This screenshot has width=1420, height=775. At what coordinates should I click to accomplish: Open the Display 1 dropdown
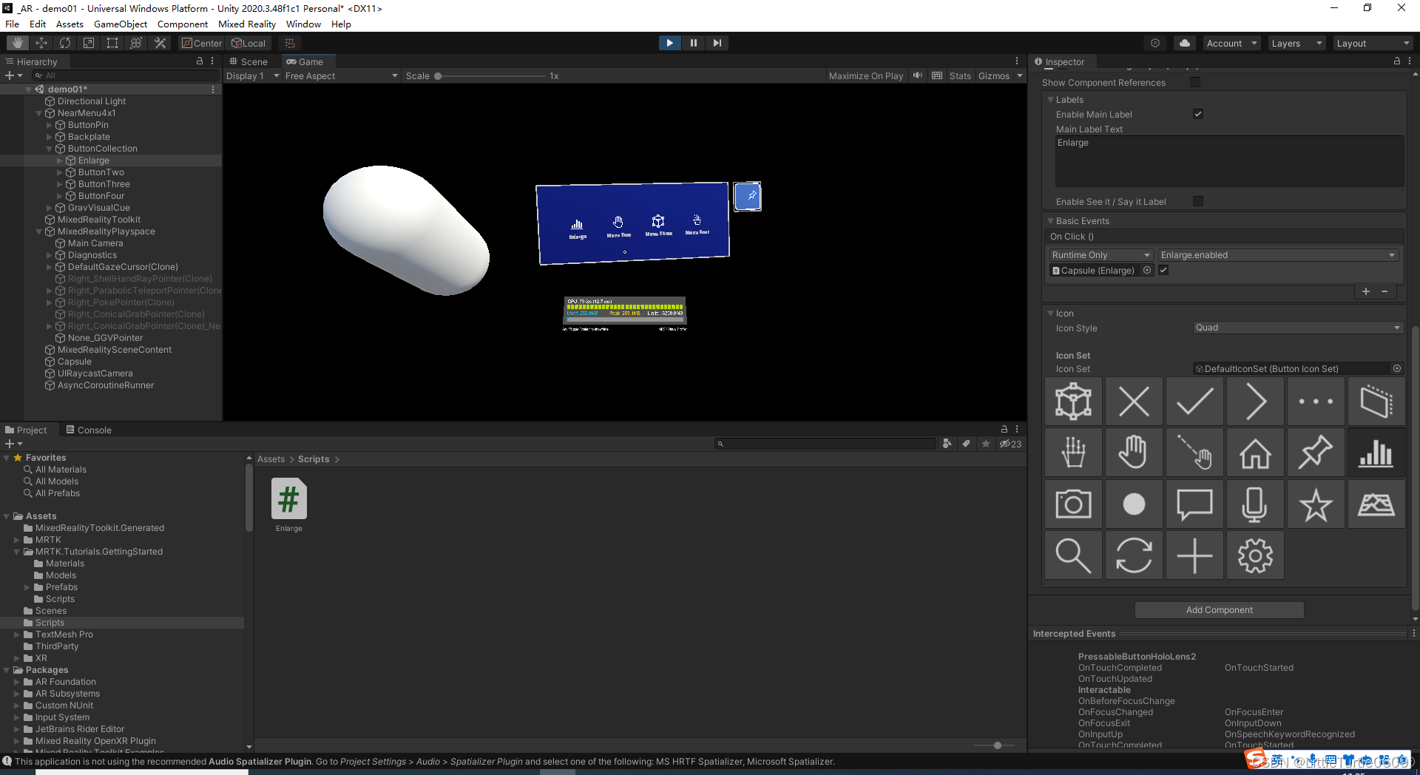(x=252, y=75)
